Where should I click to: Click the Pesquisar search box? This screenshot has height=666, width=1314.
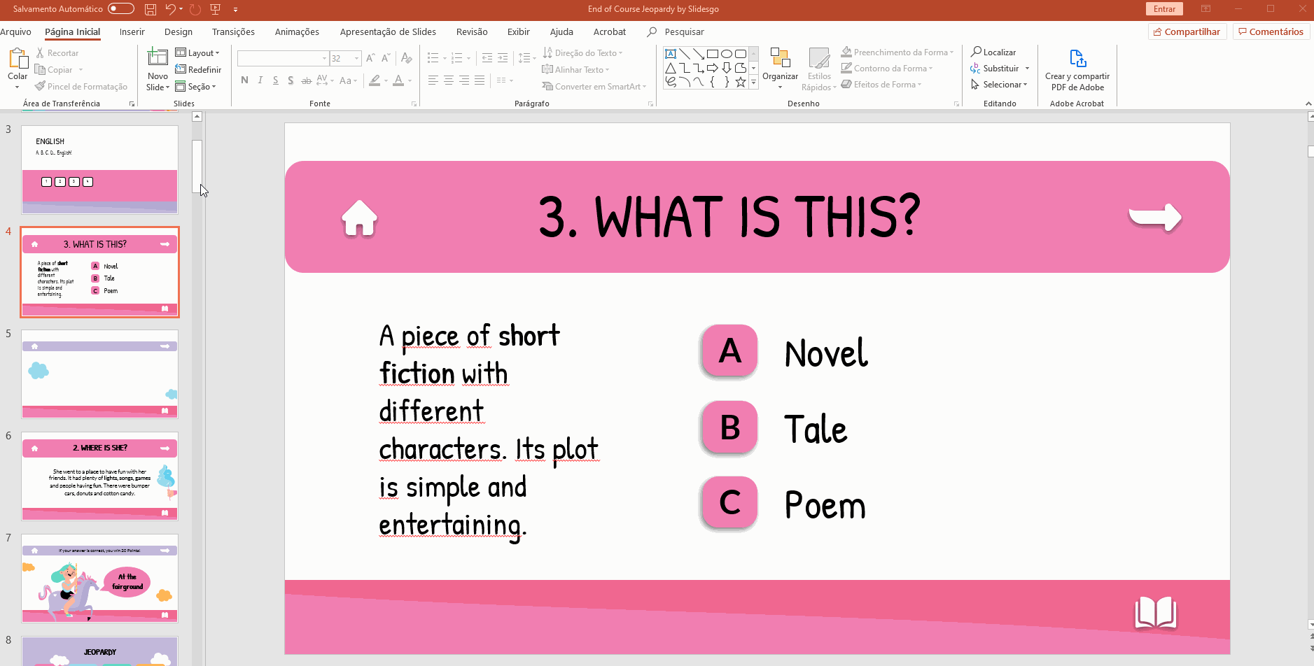(684, 31)
